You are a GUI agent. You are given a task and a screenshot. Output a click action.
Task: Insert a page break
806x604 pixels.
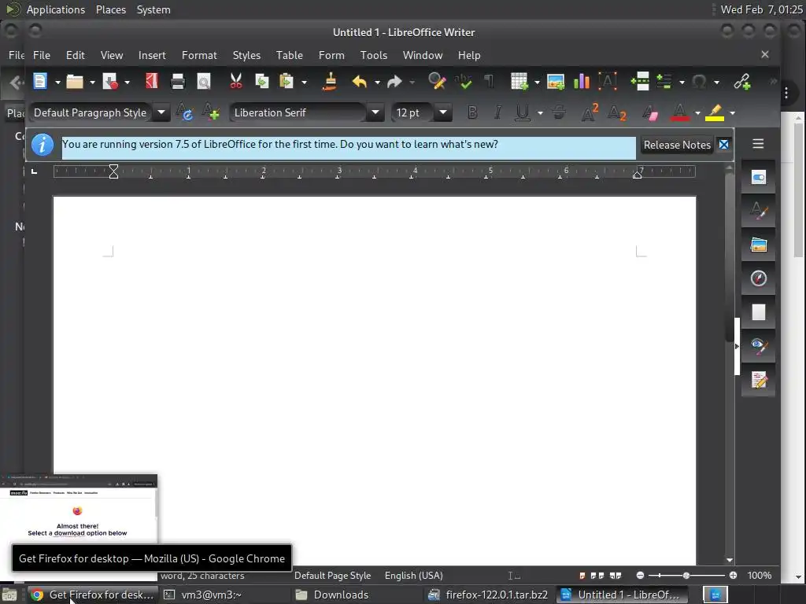(x=640, y=81)
